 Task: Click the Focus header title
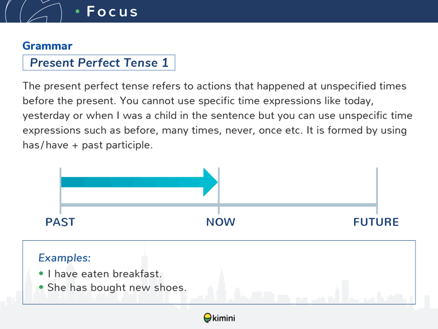112,12
